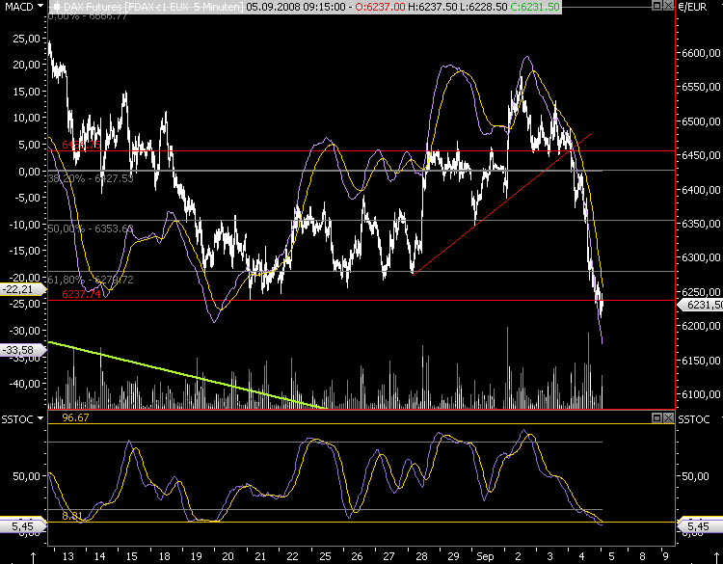Click the 6600,00 price axis label
This screenshot has width=723, height=564.
701,53
